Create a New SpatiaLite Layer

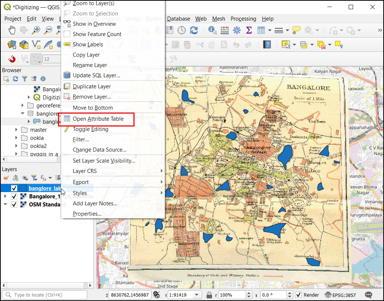coord(48,45)
